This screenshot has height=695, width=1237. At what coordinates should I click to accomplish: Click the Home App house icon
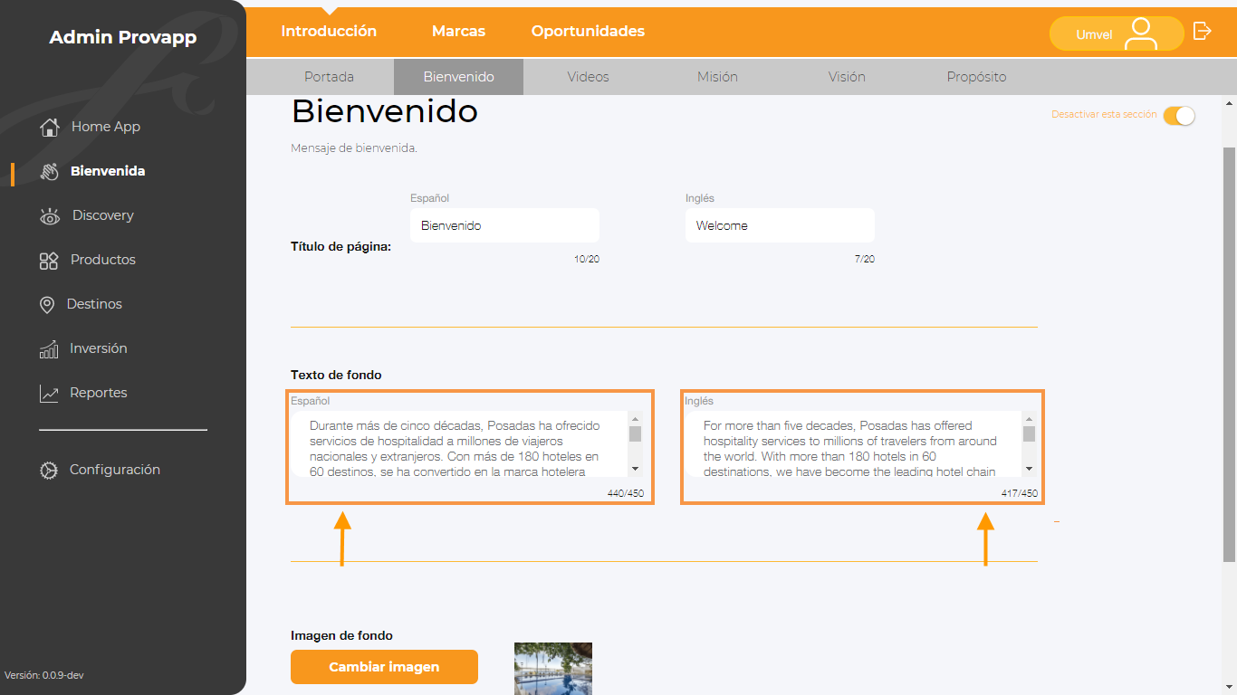tap(50, 127)
